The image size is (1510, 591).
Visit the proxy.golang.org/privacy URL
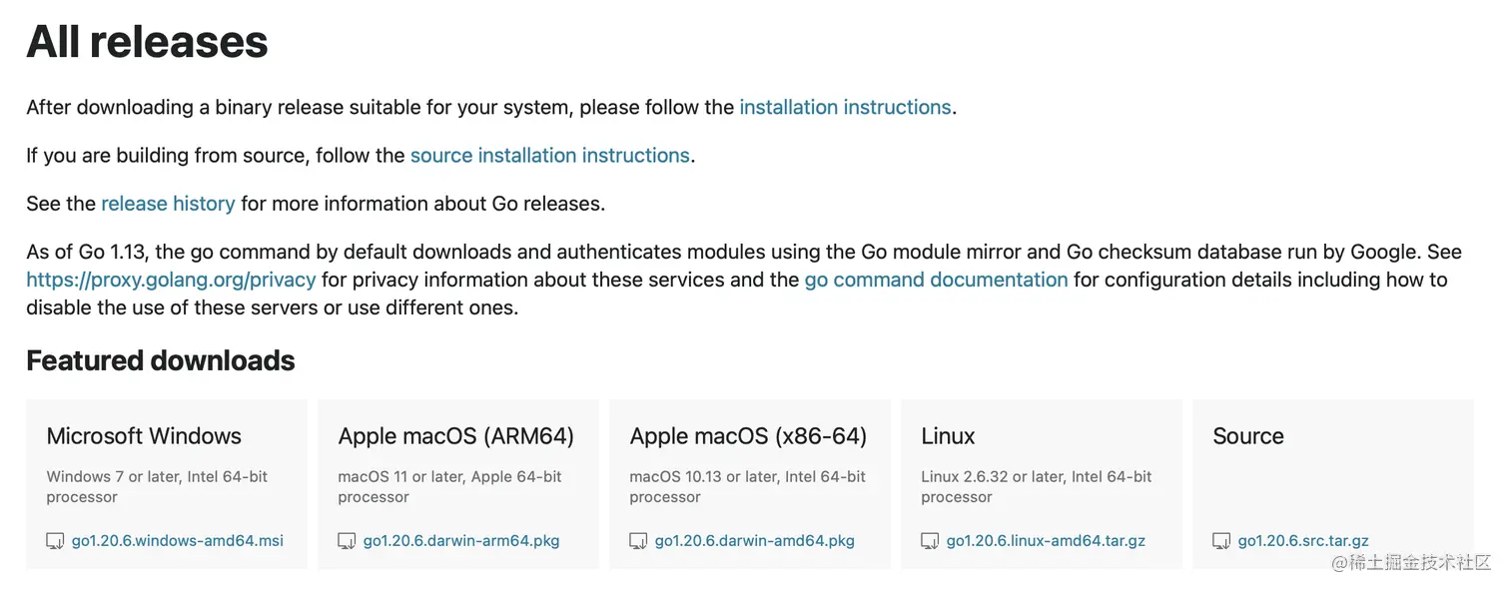171,280
